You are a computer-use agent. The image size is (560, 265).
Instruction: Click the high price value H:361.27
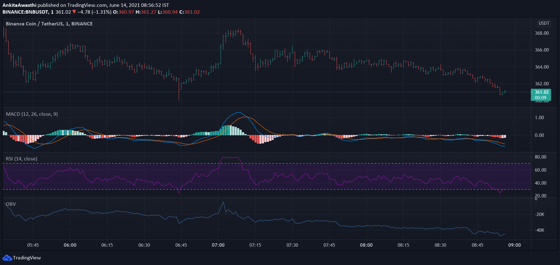146,12
